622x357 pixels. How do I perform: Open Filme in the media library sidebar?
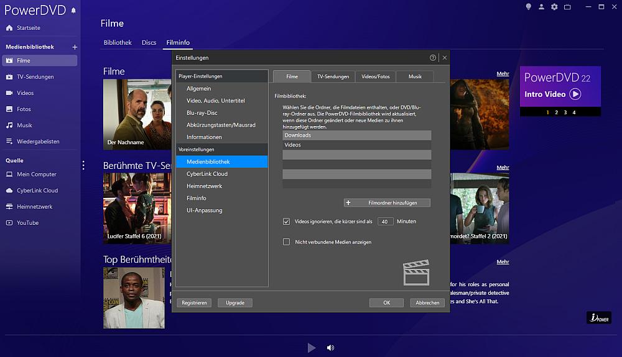(x=40, y=61)
